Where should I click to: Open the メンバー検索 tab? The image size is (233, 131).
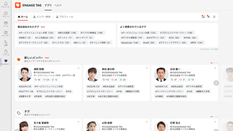point(42,17)
